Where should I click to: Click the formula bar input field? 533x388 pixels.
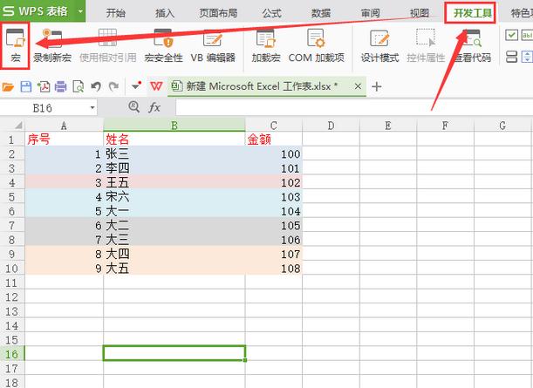[x=354, y=108]
